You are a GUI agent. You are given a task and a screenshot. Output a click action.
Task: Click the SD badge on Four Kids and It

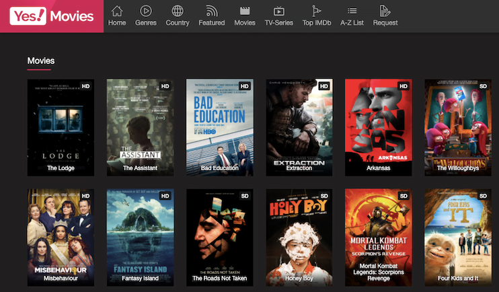click(x=483, y=196)
